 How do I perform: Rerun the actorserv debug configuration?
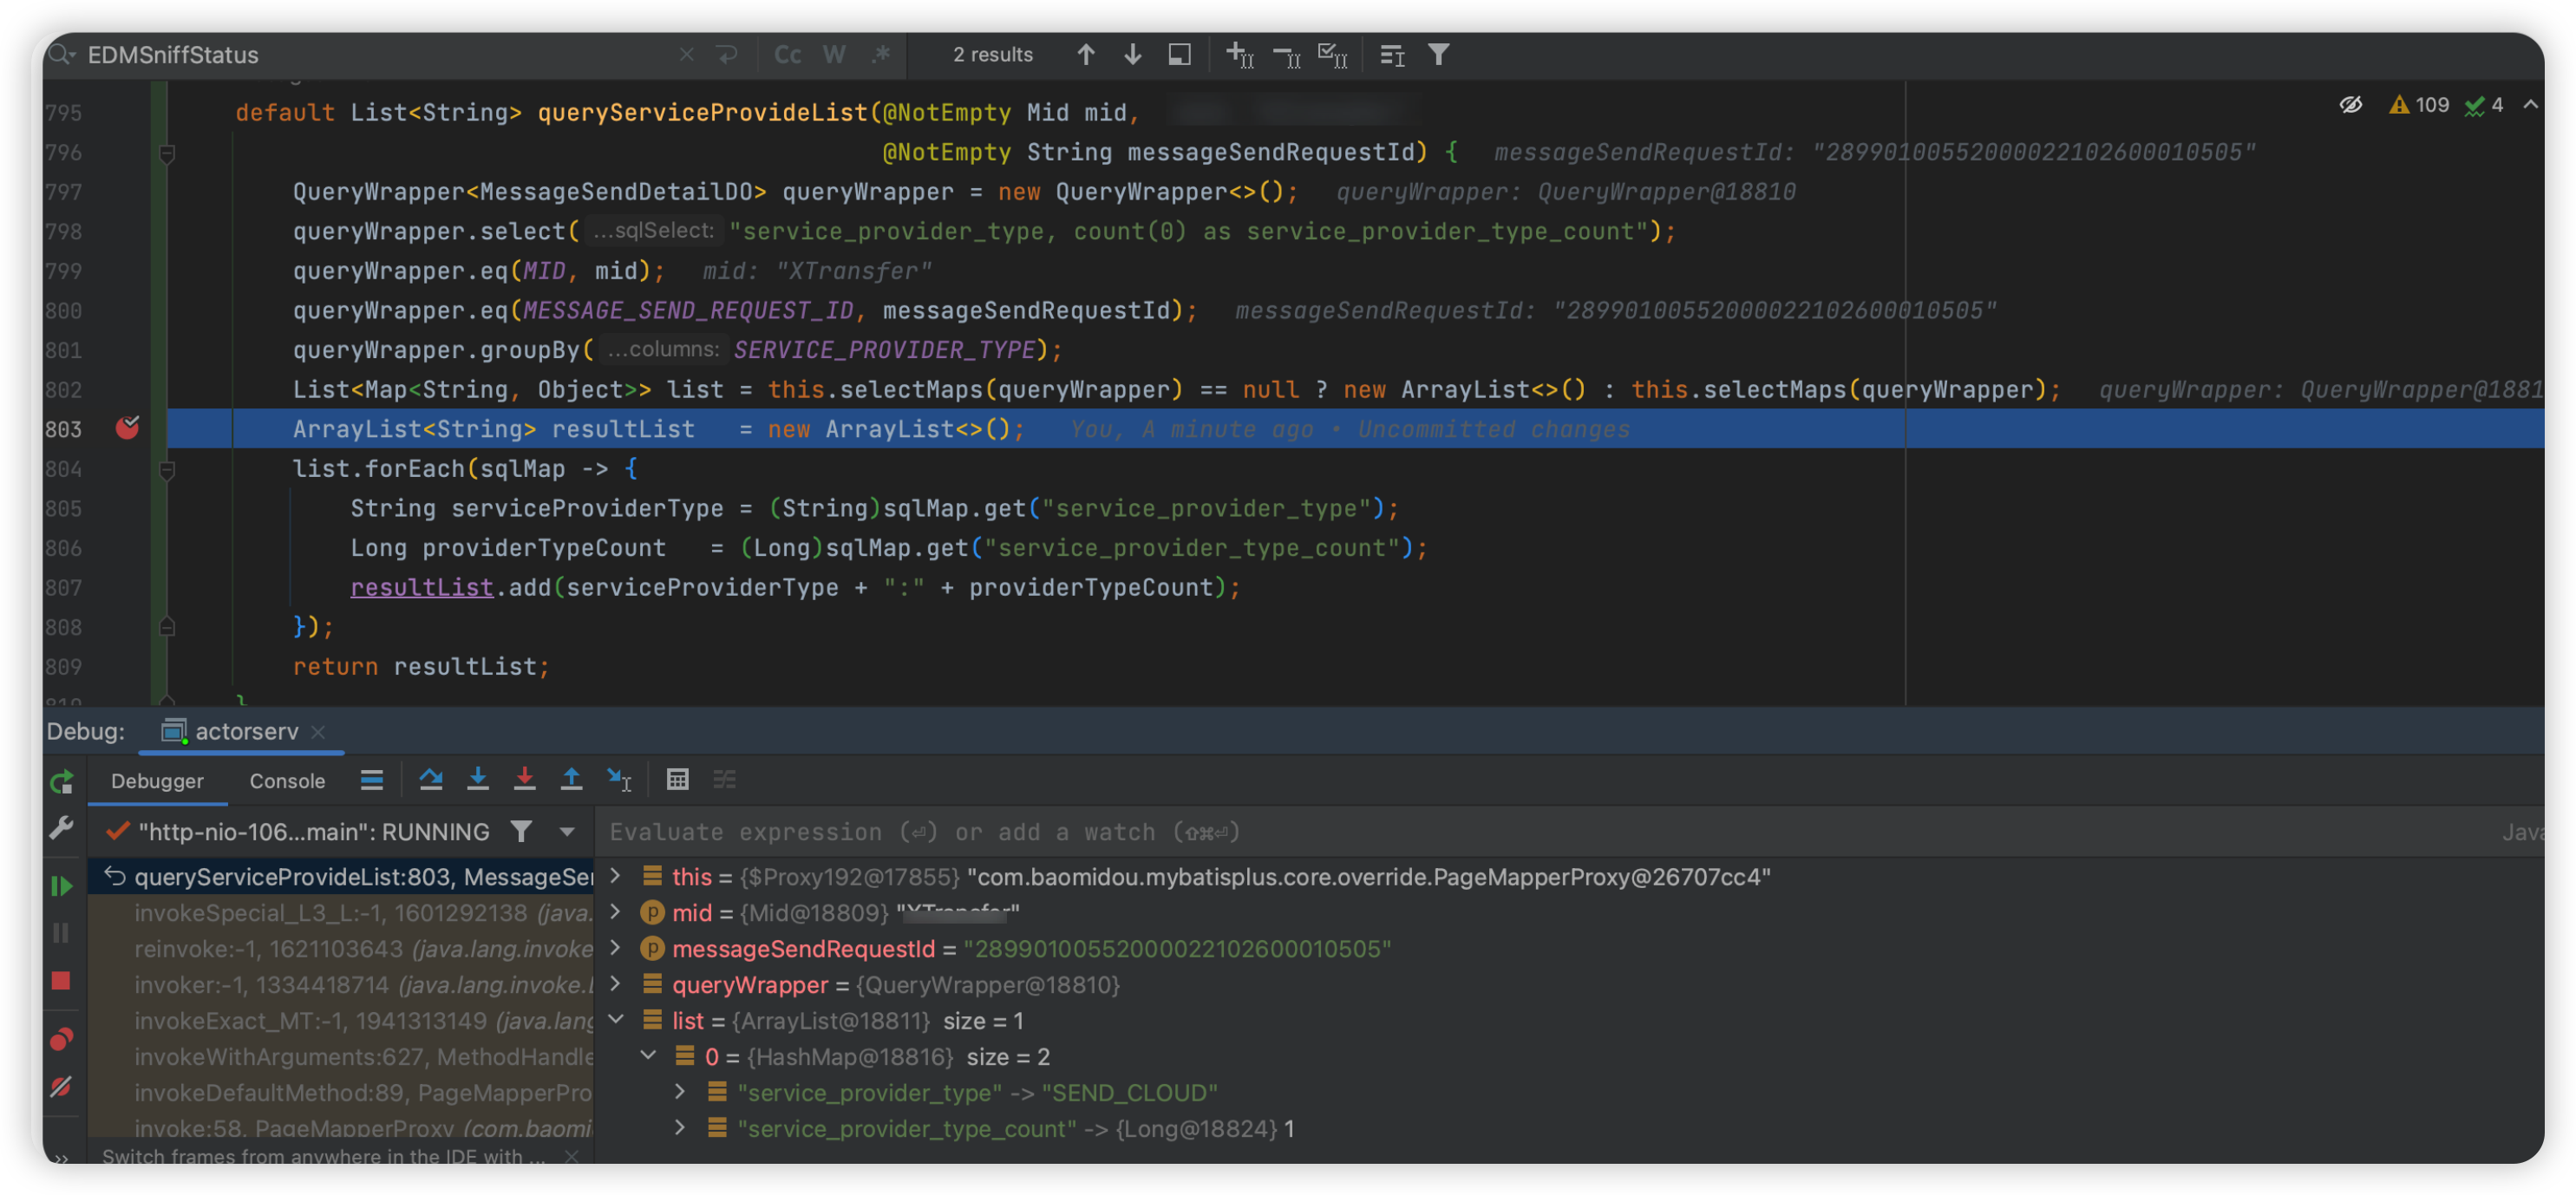tap(61, 782)
